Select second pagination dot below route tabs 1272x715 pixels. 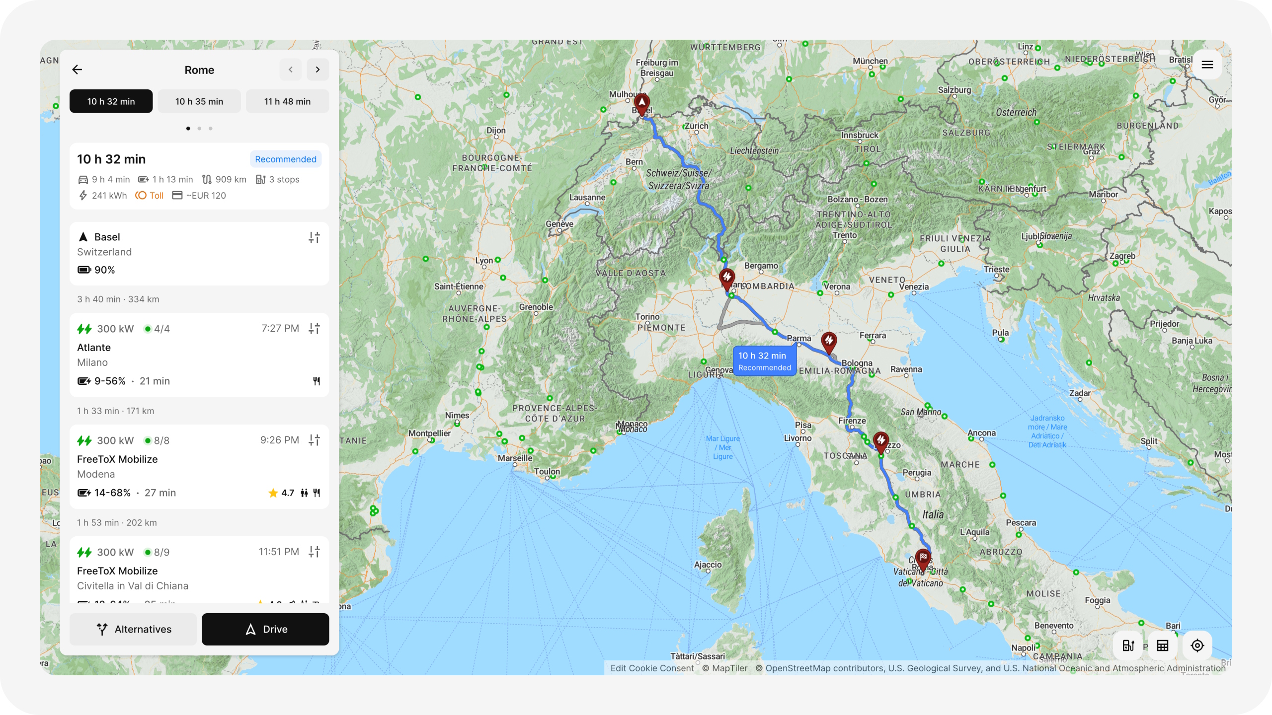[199, 129]
